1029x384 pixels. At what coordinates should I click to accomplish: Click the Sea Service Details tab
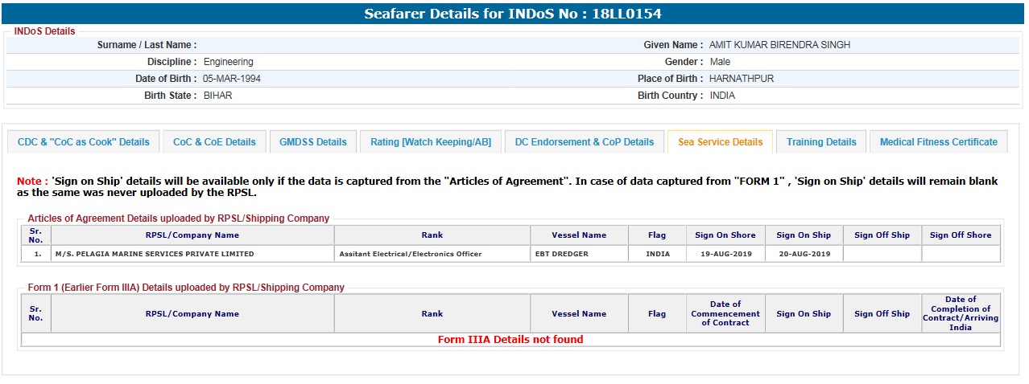720,142
